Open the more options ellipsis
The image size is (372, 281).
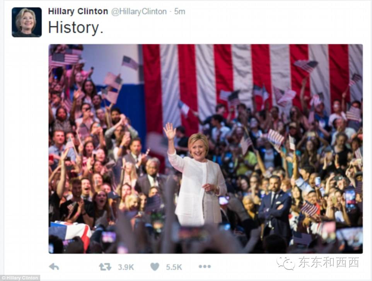pos(205,267)
